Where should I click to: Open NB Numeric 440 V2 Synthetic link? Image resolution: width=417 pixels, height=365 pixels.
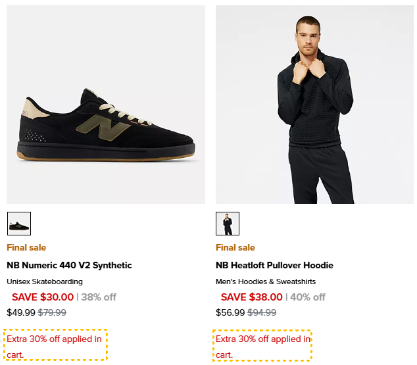pyautogui.click(x=69, y=266)
